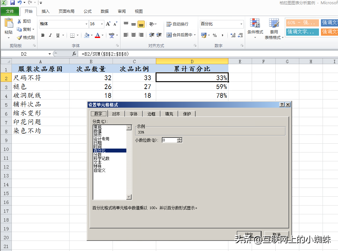
Task: Click the accounting number format icon
Action: click(204, 35)
